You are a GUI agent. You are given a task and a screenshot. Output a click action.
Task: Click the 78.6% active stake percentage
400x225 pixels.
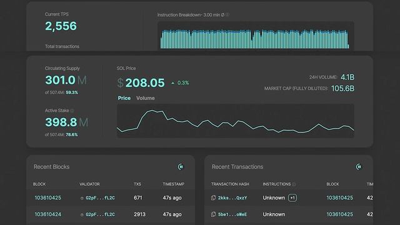(72, 134)
